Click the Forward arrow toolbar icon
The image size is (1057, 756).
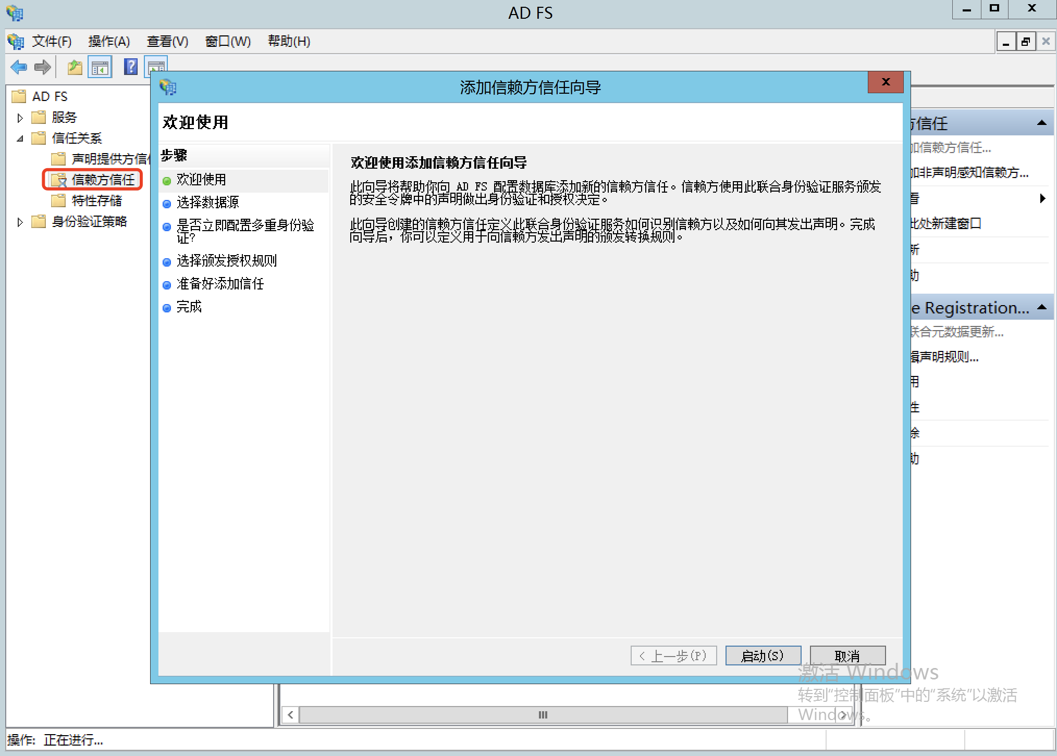pos(43,67)
